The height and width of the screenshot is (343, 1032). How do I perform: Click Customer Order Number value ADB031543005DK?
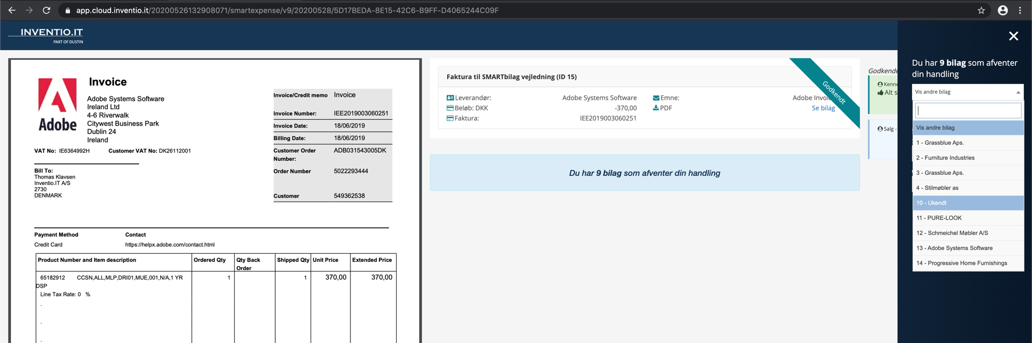click(360, 151)
